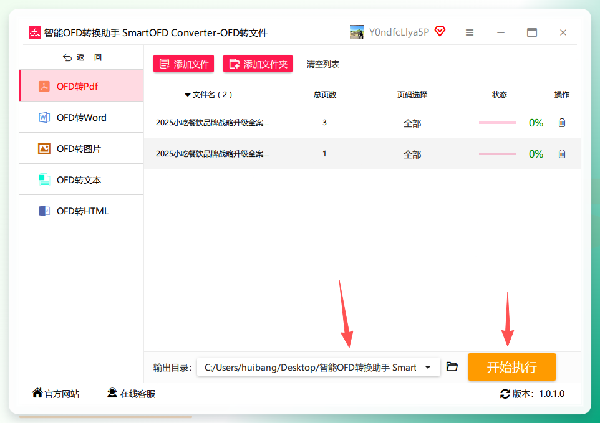This screenshot has width=600, height=423.
Task: Click the progress bar of the 3-page file
Action: (498, 123)
